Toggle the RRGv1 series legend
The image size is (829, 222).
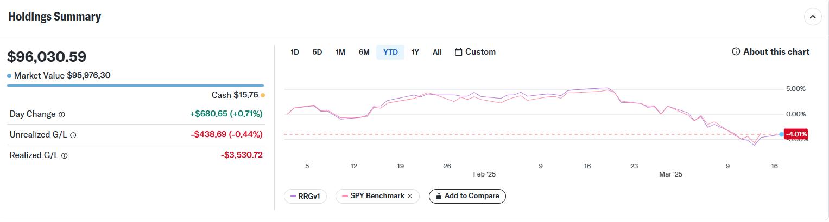pyautogui.click(x=305, y=196)
